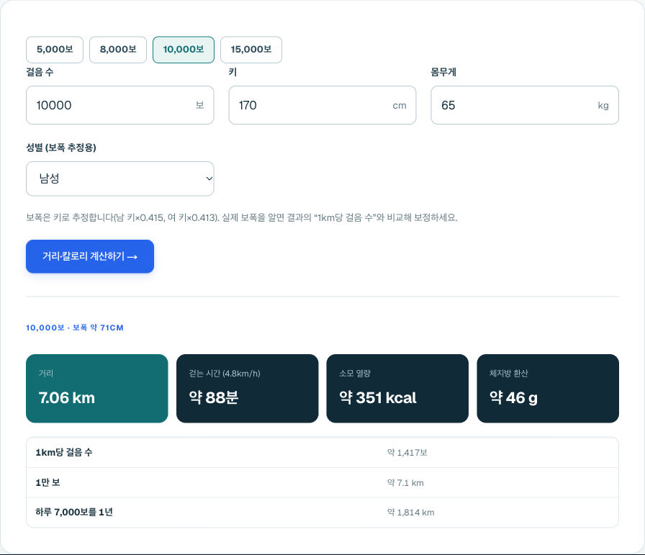Select the 약 1,814 km value

(410, 513)
